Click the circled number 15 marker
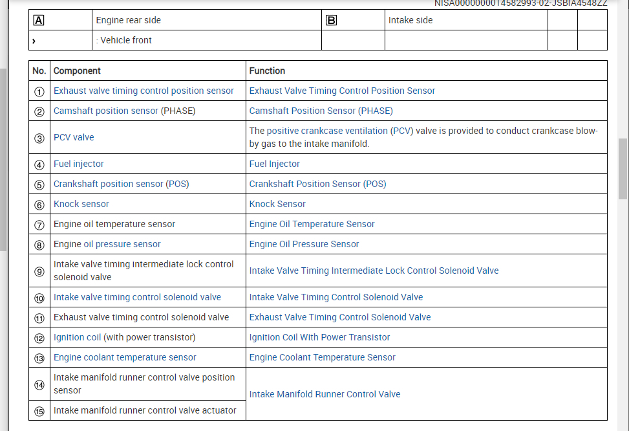 39,411
